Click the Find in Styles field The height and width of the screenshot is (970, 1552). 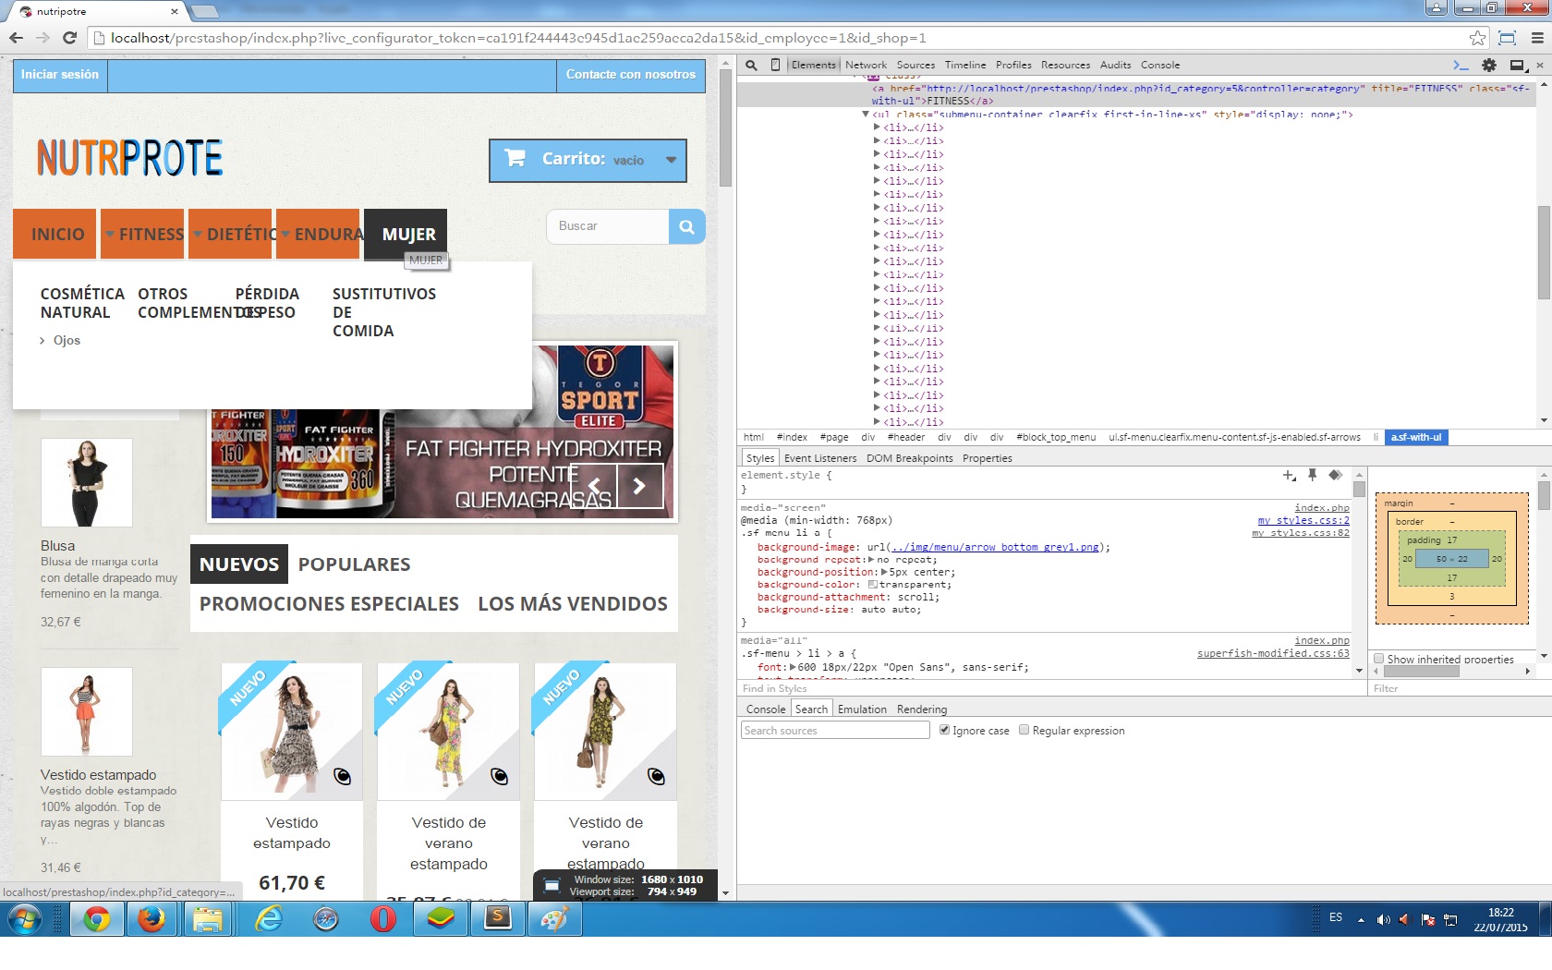pos(1051,688)
